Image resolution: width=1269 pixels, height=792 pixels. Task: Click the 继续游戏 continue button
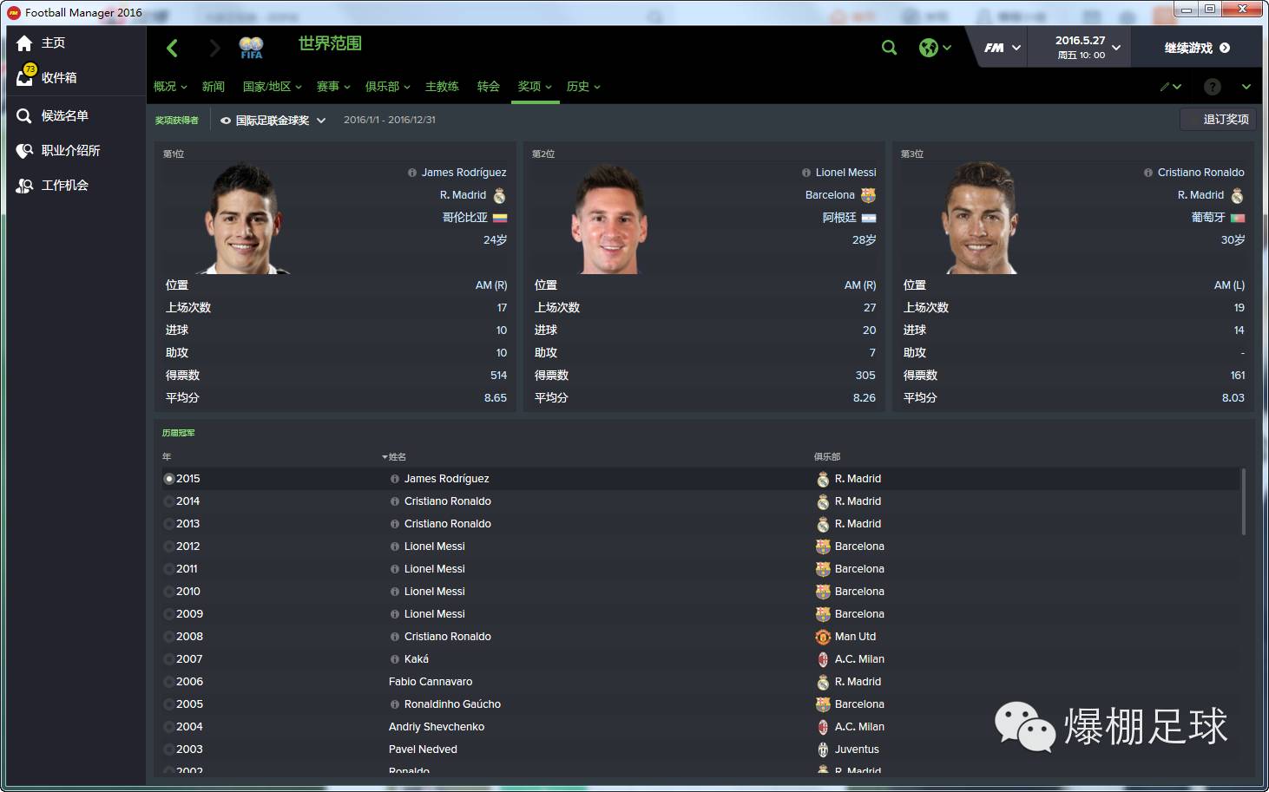coord(1197,48)
